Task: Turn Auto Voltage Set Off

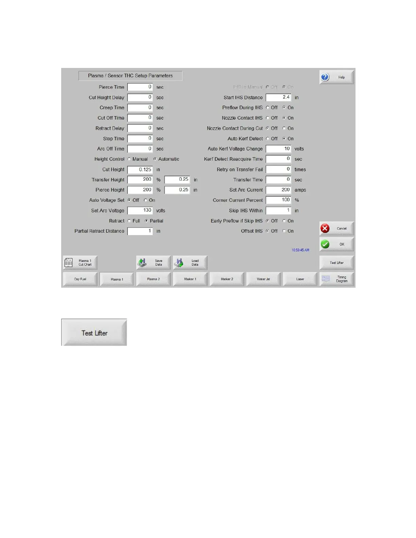Action: [129, 200]
